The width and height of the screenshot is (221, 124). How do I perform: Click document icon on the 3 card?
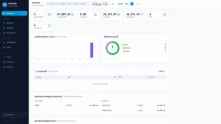pos(49,14)
